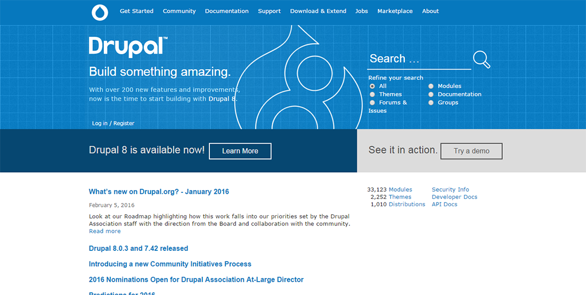Click the Distributions link
Viewport: 586px width, 295px height.
407,205
